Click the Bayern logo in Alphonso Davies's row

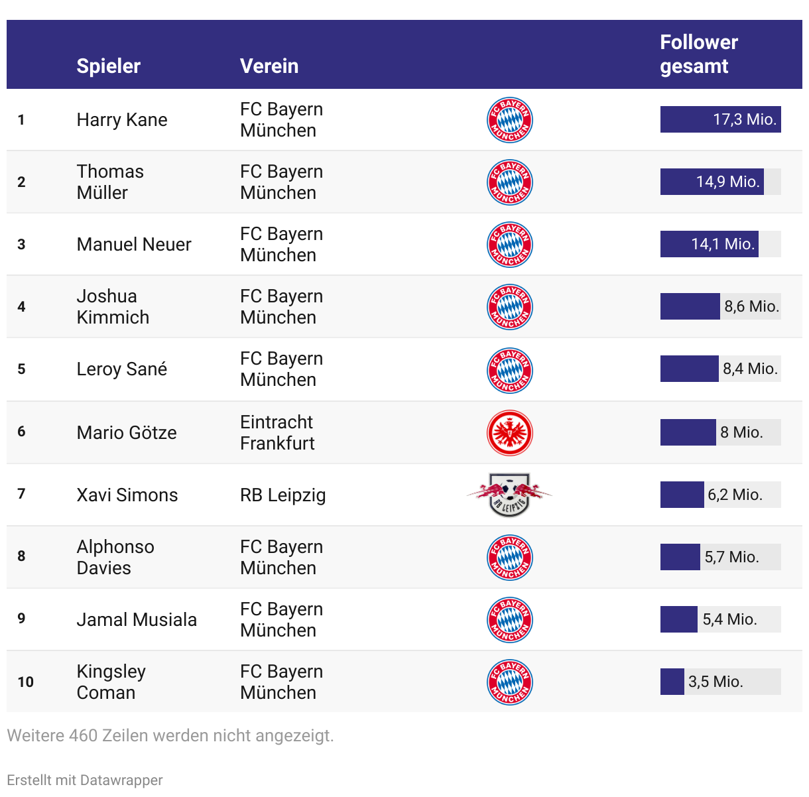pyautogui.click(x=510, y=558)
